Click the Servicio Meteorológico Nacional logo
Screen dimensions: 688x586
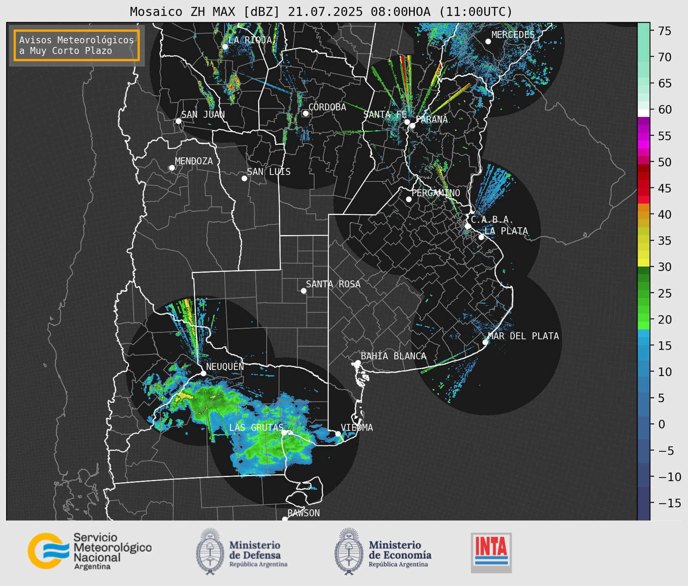(90, 551)
